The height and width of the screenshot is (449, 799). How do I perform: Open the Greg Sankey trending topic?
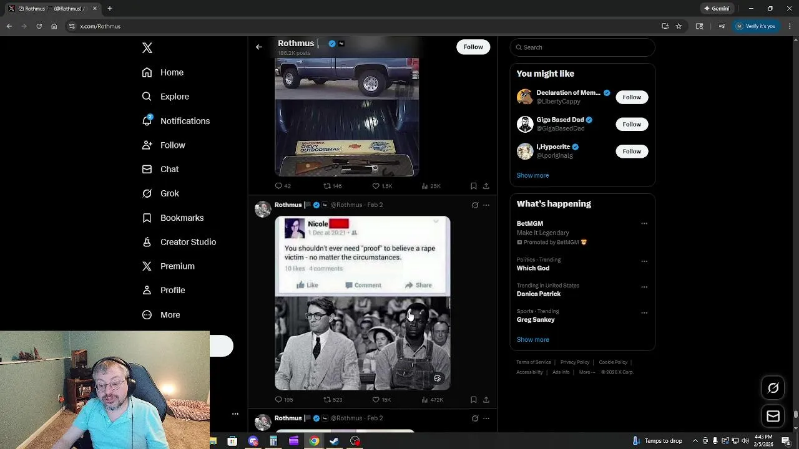click(536, 320)
